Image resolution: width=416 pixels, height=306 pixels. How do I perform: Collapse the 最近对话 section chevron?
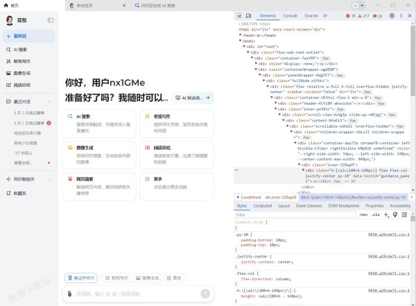(x=49, y=102)
